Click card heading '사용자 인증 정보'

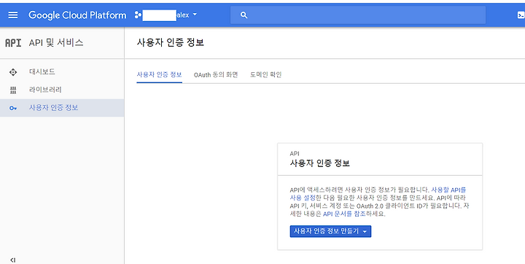(320, 163)
